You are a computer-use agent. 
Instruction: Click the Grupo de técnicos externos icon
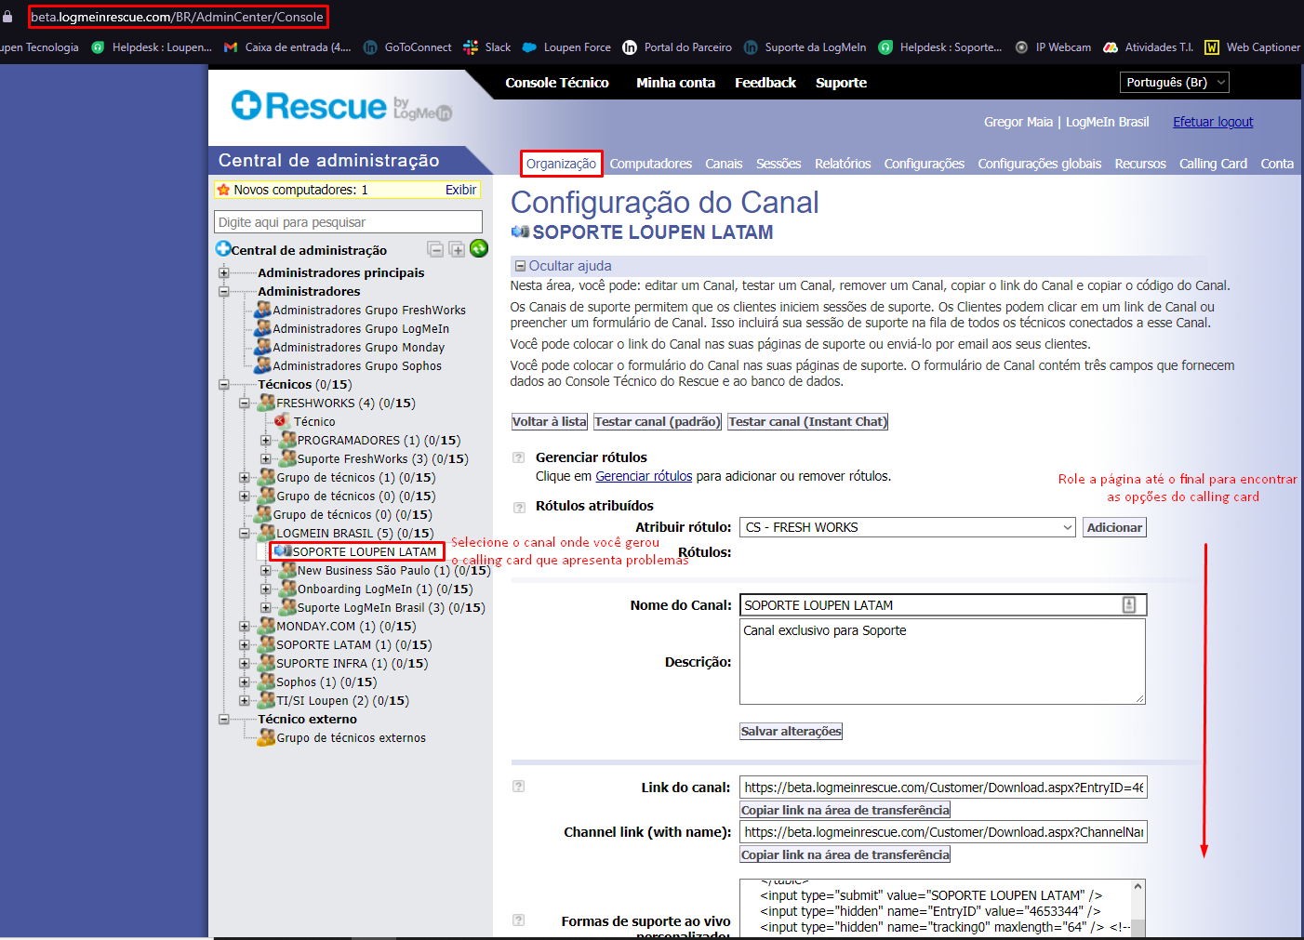(x=267, y=737)
